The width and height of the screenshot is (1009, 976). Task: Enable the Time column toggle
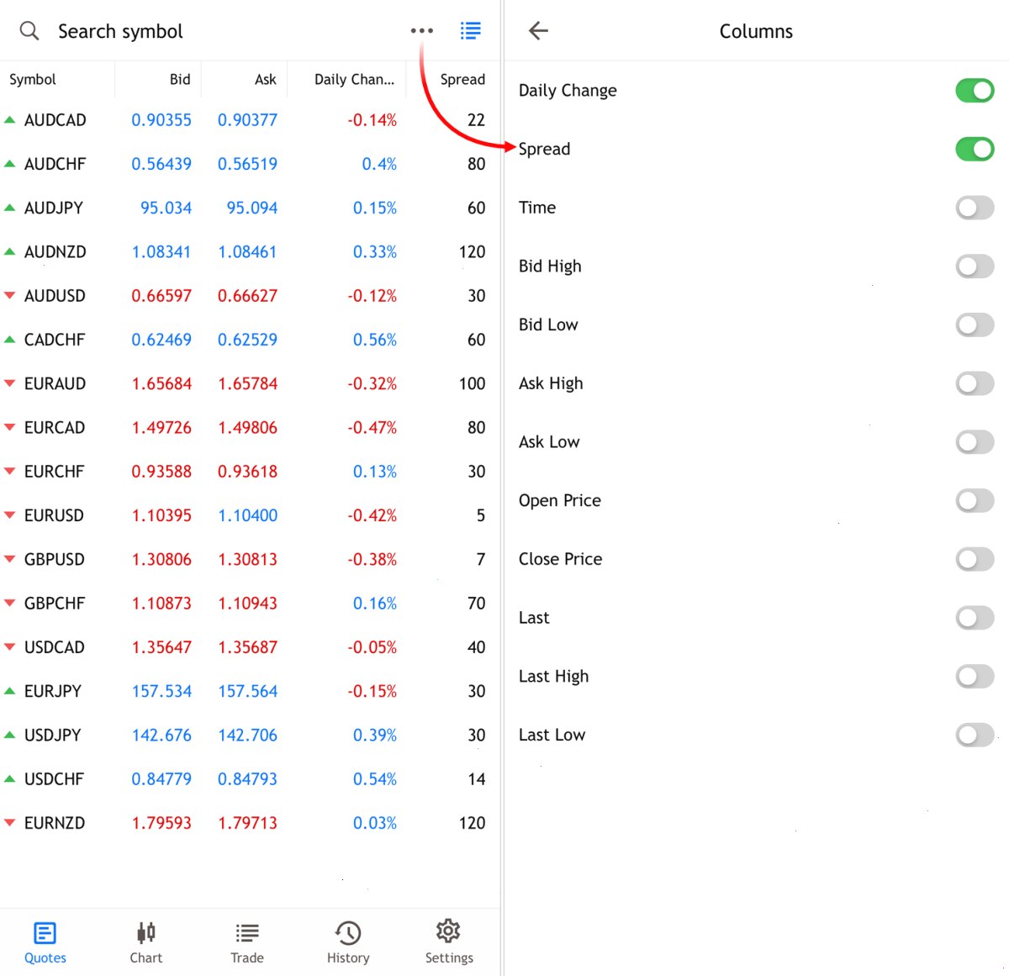975,208
